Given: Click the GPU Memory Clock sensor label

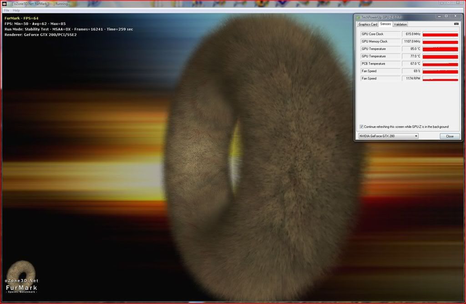Looking at the screenshot, I should coord(380,41).
